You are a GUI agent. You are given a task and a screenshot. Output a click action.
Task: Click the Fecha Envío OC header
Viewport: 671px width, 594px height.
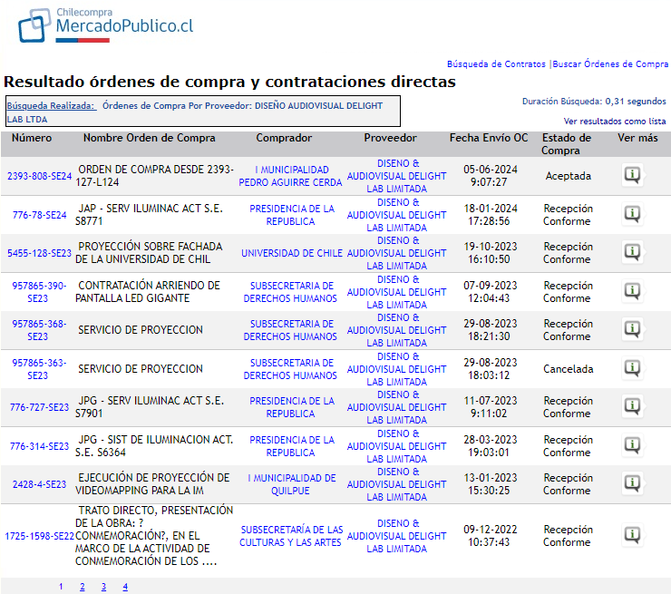coord(488,138)
